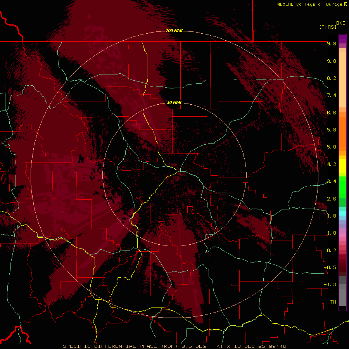Screen dimensions: 349x349
Task: Click the 9.8 color scale value
Action: point(332,43)
